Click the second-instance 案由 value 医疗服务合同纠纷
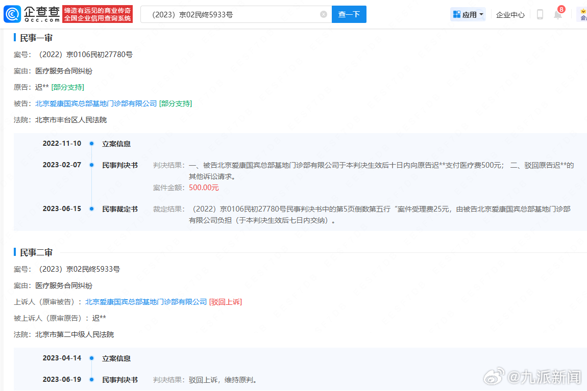The height and width of the screenshot is (391, 587). [64, 285]
